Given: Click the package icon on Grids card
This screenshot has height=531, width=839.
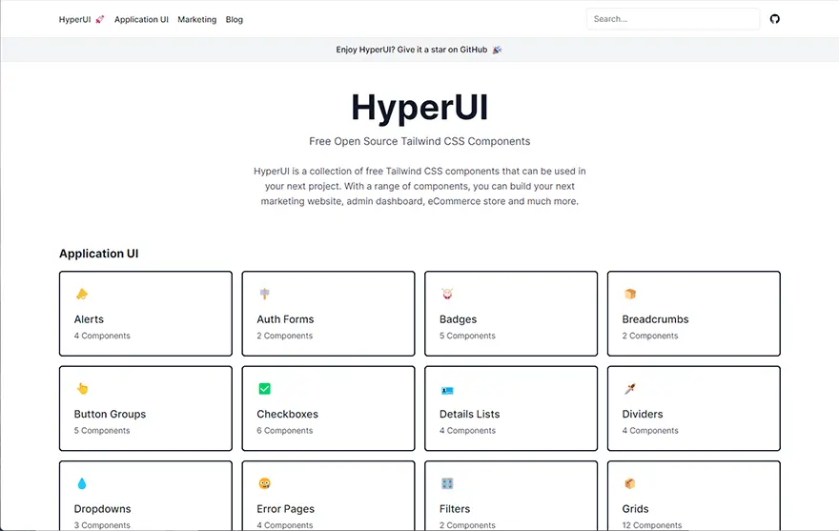Looking at the screenshot, I should pos(630,483).
